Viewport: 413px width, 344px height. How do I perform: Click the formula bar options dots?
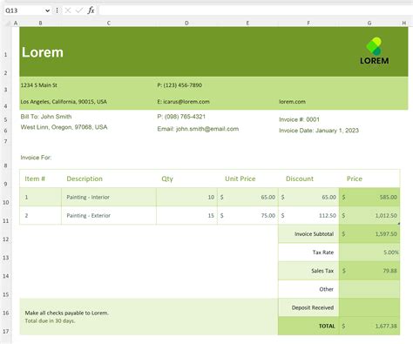click(x=57, y=10)
